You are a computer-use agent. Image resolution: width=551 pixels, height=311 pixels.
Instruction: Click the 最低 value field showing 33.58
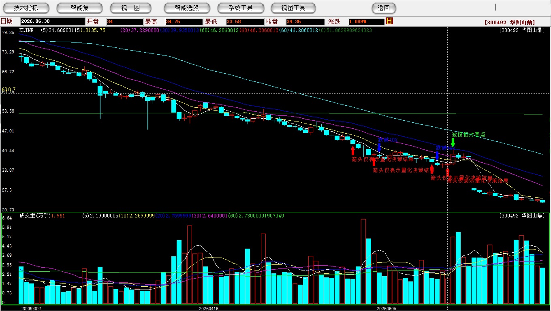point(245,21)
